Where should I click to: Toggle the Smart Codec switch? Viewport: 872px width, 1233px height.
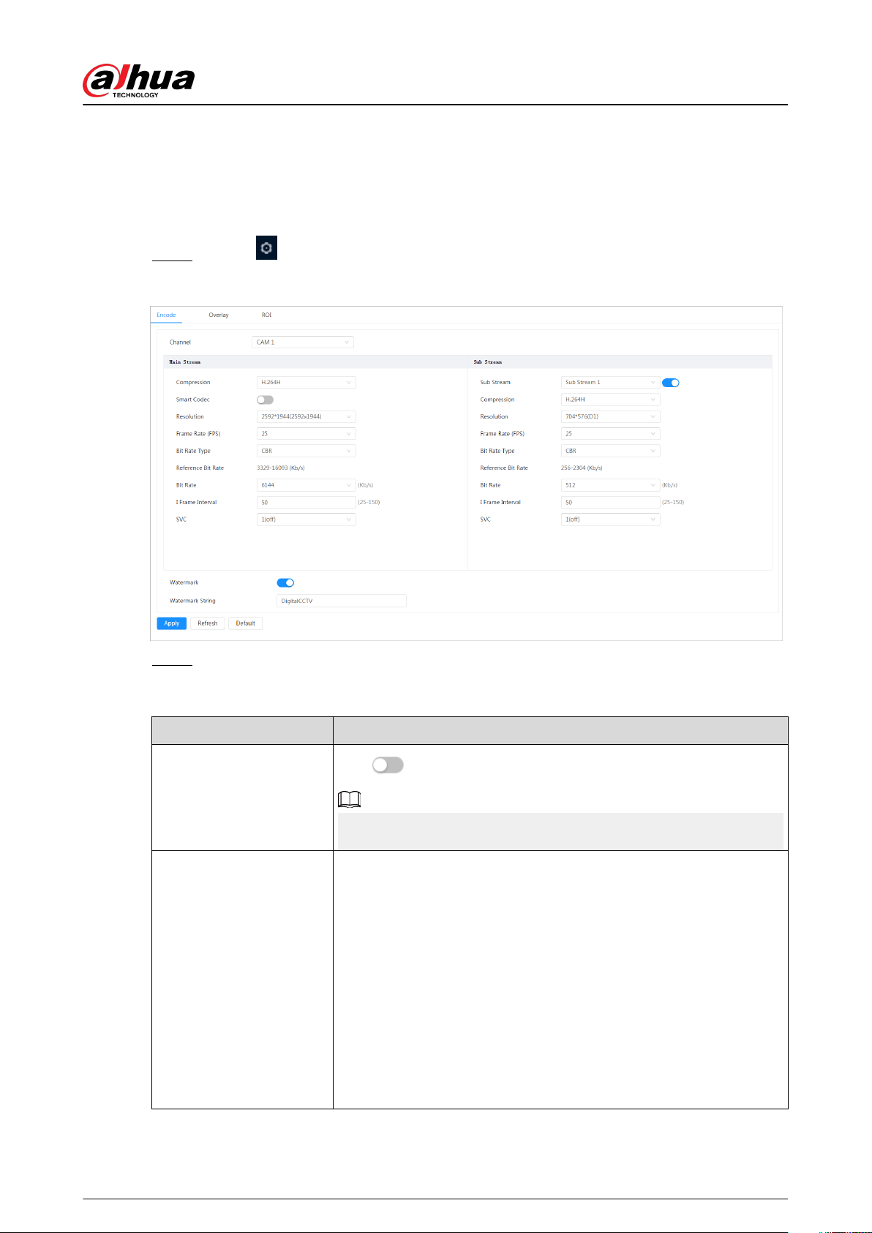pyautogui.click(x=265, y=400)
